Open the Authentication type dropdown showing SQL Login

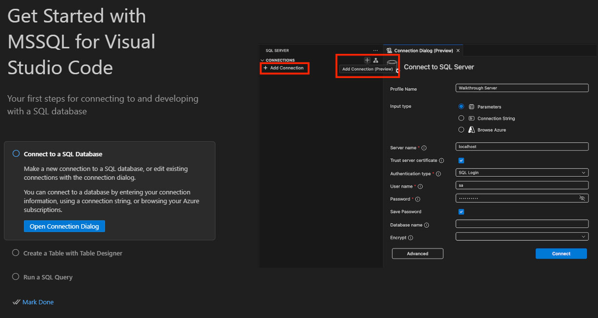pyautogui.click(x=522, y=172)
